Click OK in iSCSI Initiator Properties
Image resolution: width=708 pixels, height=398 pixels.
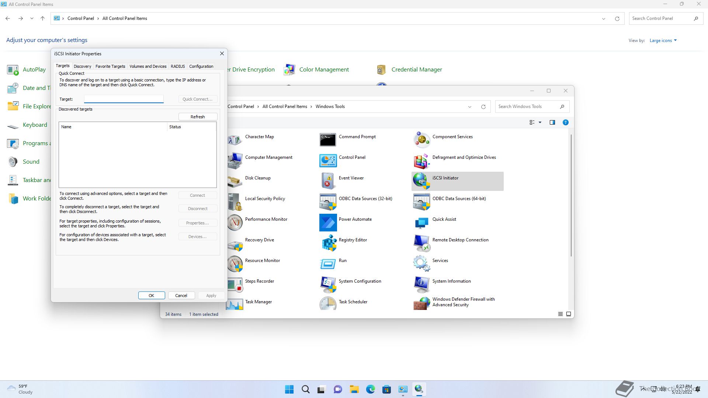(152, 296)
